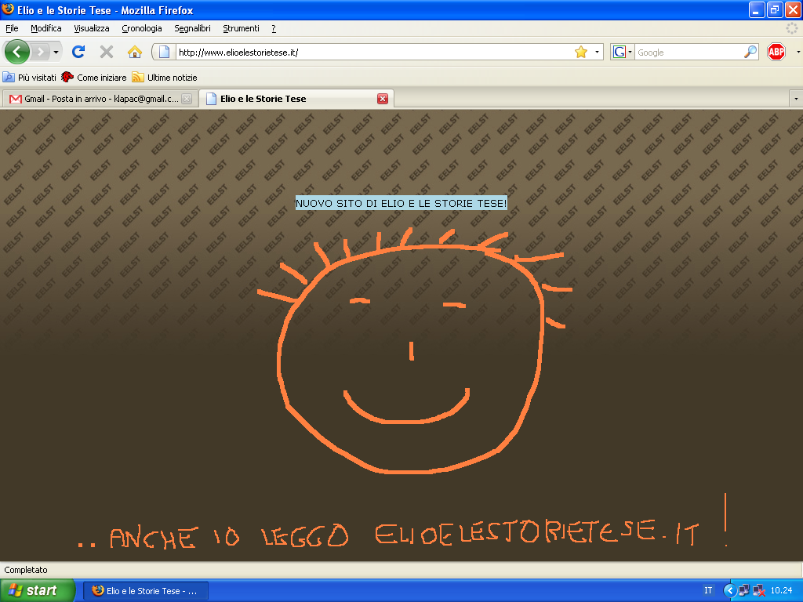This screenshot has width=803, height=602.
Task: Go to the Home page
Action: click(135, 52)
